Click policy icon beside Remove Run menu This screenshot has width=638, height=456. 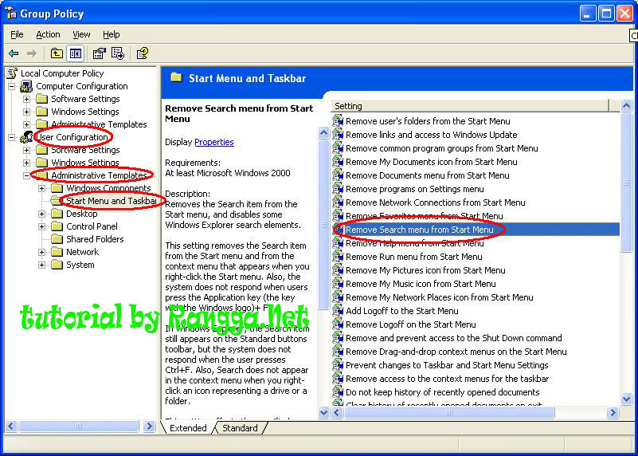339,257
